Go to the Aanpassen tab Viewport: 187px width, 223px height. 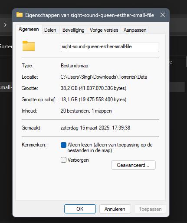(x=135, y=30)
